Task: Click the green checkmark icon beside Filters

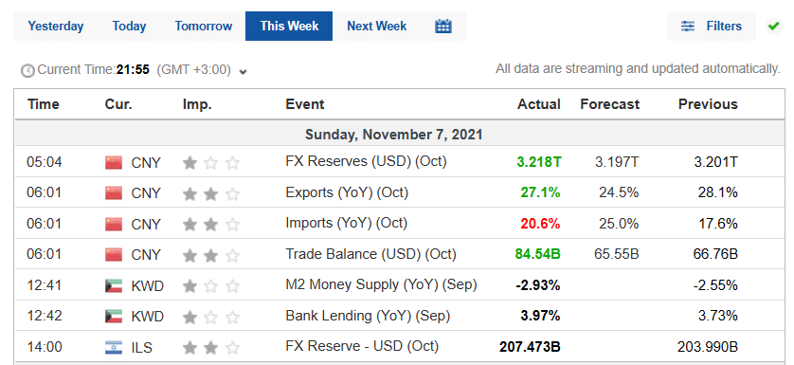Action: tap(773, 26)
